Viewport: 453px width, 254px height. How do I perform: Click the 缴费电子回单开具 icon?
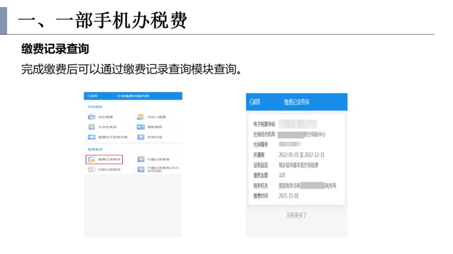point(92,137)
